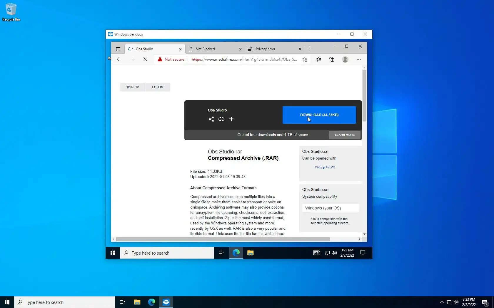This screenshot has height=308, width=494.
Task: Open a new tab in Edge
Action: 310,49
